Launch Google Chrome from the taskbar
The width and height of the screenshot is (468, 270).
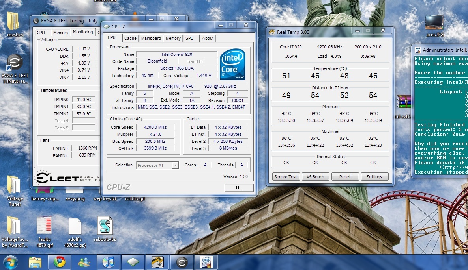tap(60, 262)
